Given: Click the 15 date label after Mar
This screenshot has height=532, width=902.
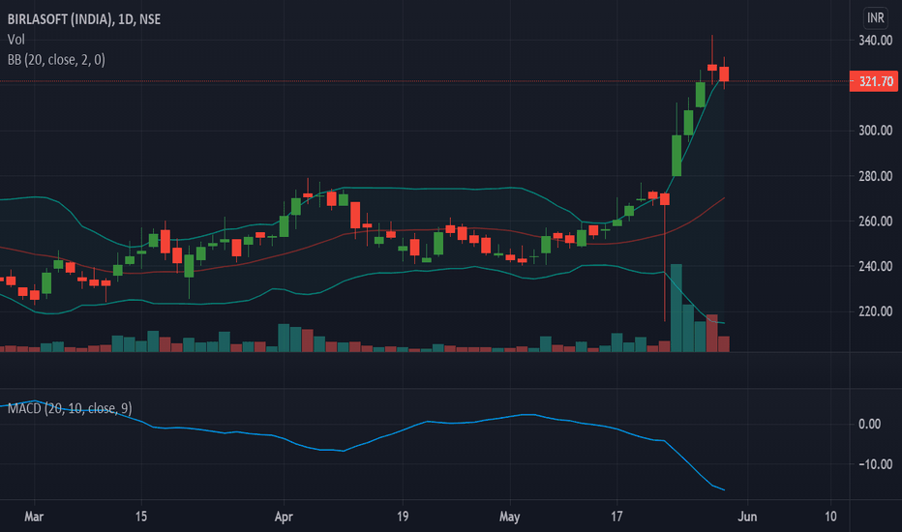Looking at the screenshot, I should pos(141,517).
